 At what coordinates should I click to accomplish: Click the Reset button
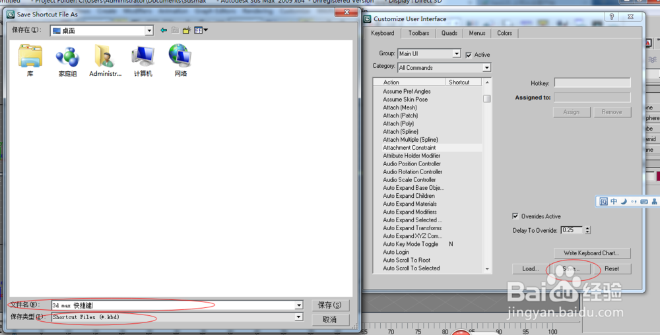pyautogui.click(x=612, y=268)
